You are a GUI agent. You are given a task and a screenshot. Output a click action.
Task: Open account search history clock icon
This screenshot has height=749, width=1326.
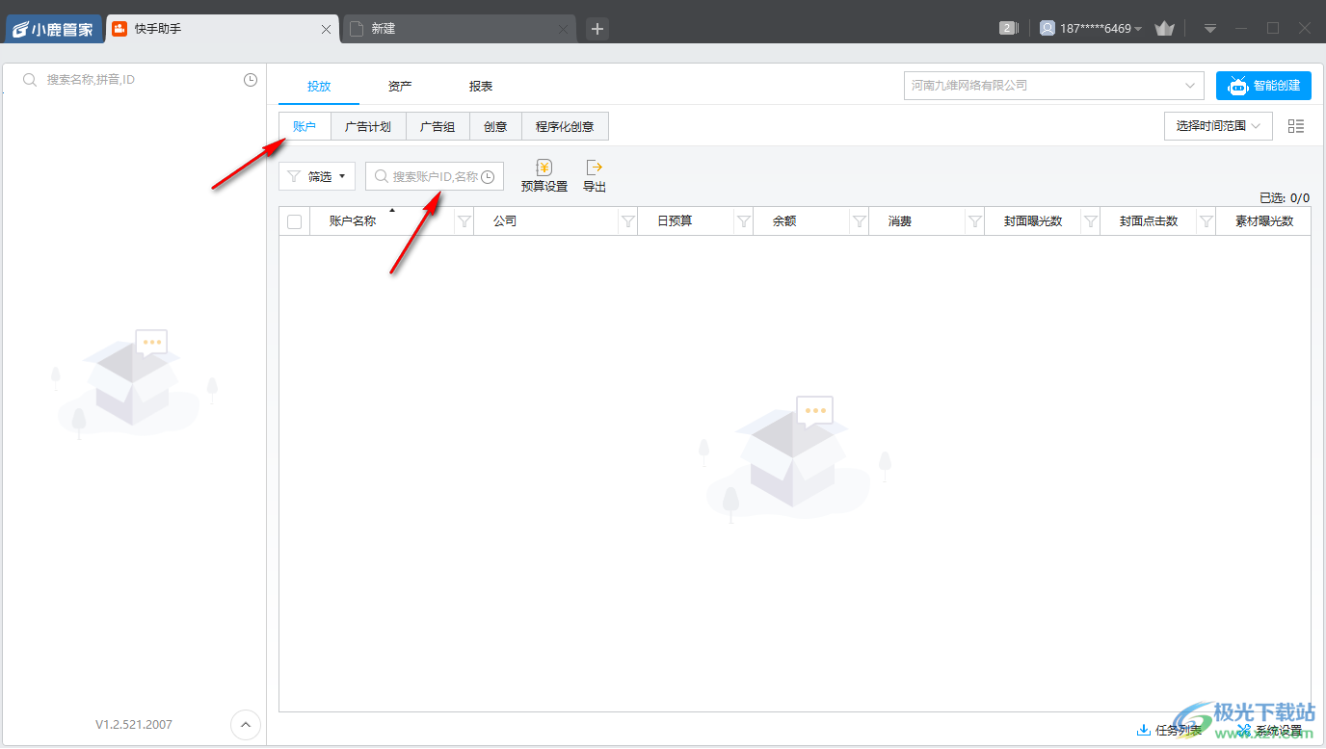[x=488, y=176]
